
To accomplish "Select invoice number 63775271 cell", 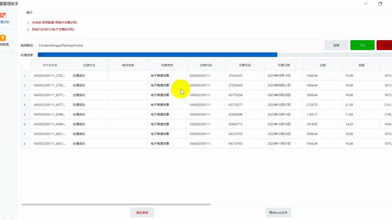I will tap(245, 105).
